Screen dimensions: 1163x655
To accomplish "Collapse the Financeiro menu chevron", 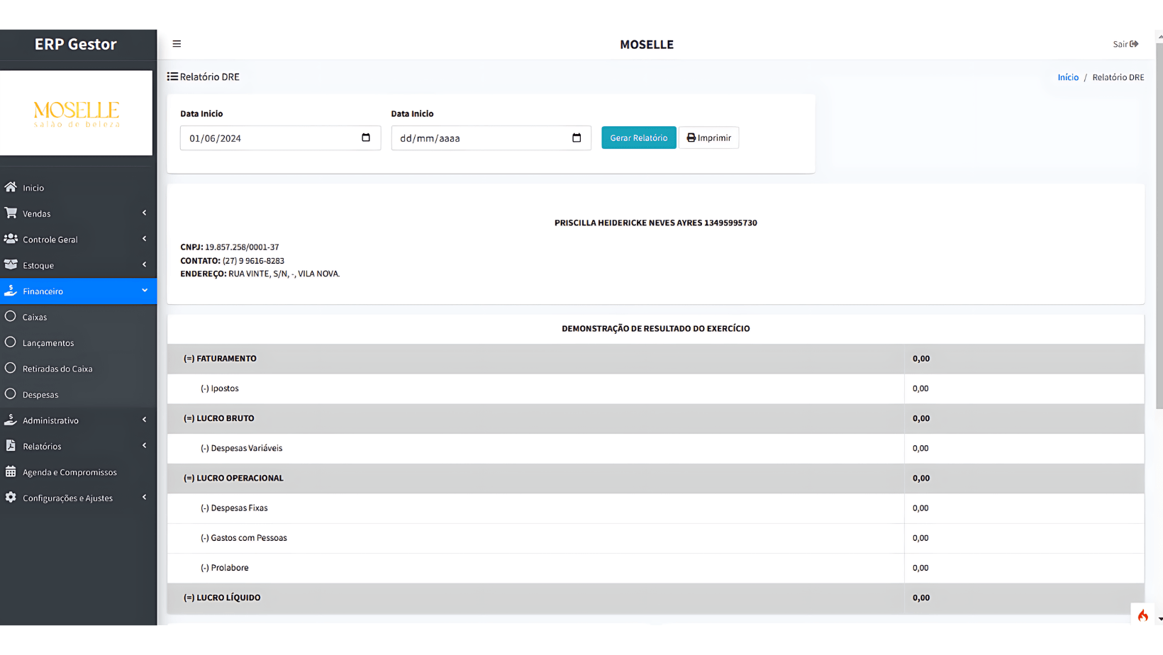I will coord(145,291).
